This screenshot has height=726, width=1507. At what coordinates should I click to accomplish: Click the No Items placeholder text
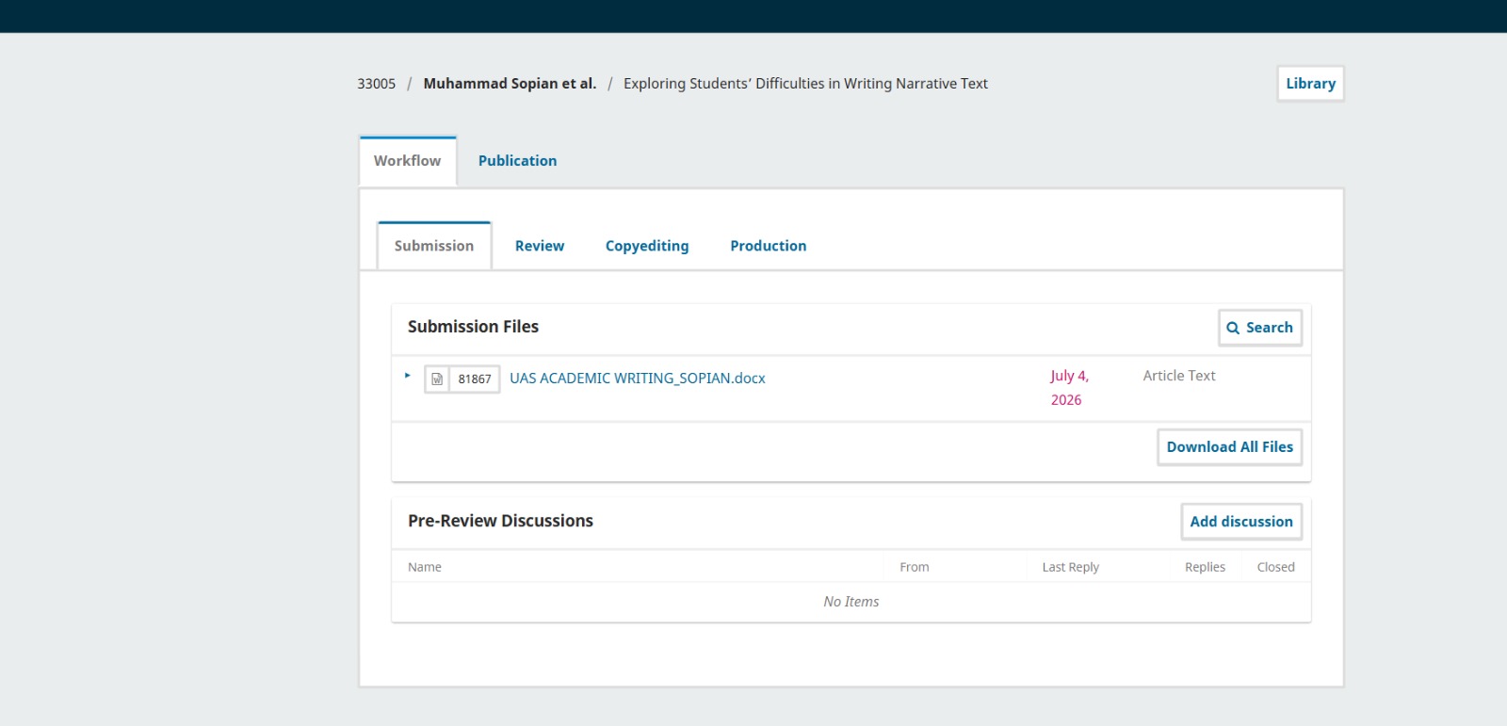851,602
